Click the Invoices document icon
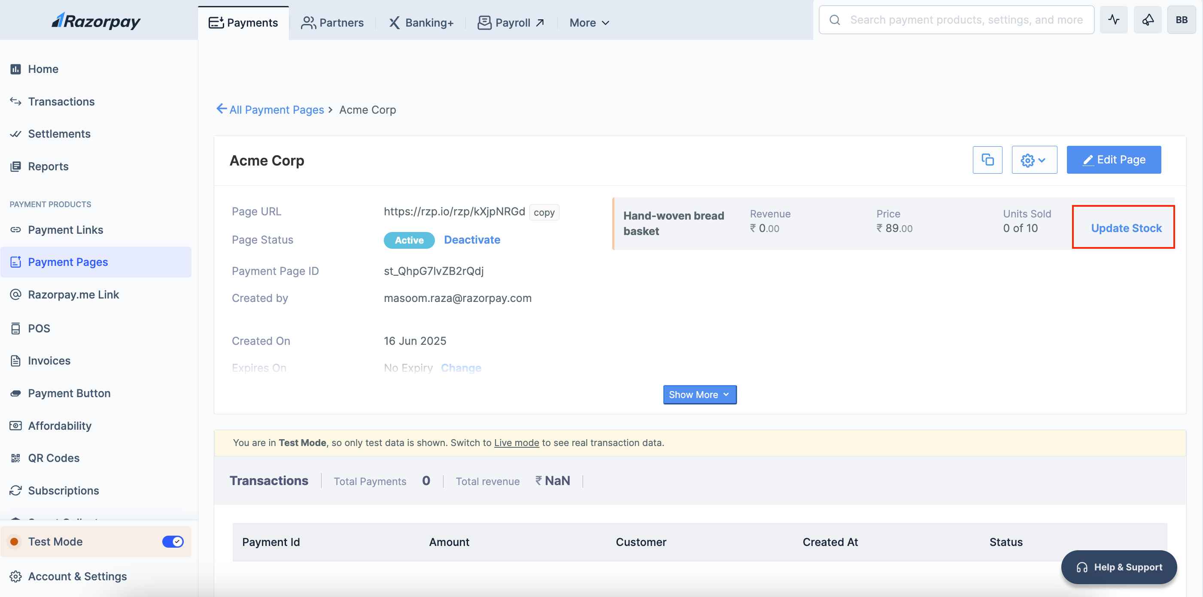Viewport: 1203px width, 597px height. tap(15, 361)
